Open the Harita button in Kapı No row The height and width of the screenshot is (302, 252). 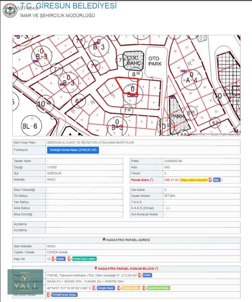(x=61, y=259)
